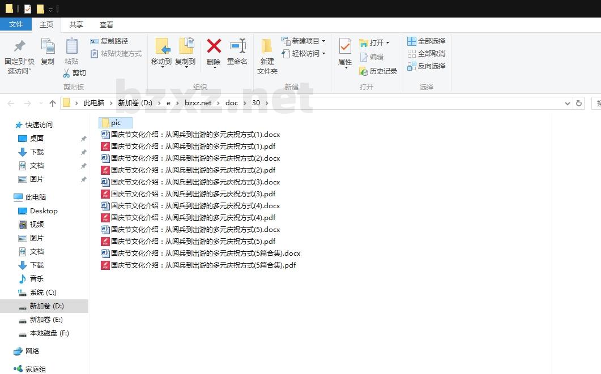Open the 文件 (File) menu
601x374 pixels.
pyautogui.click(x=16, y=24)
